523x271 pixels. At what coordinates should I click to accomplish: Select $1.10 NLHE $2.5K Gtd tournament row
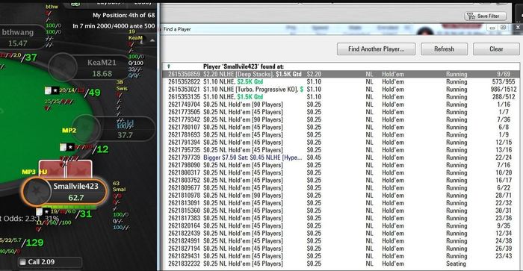[x=341, y=81]
